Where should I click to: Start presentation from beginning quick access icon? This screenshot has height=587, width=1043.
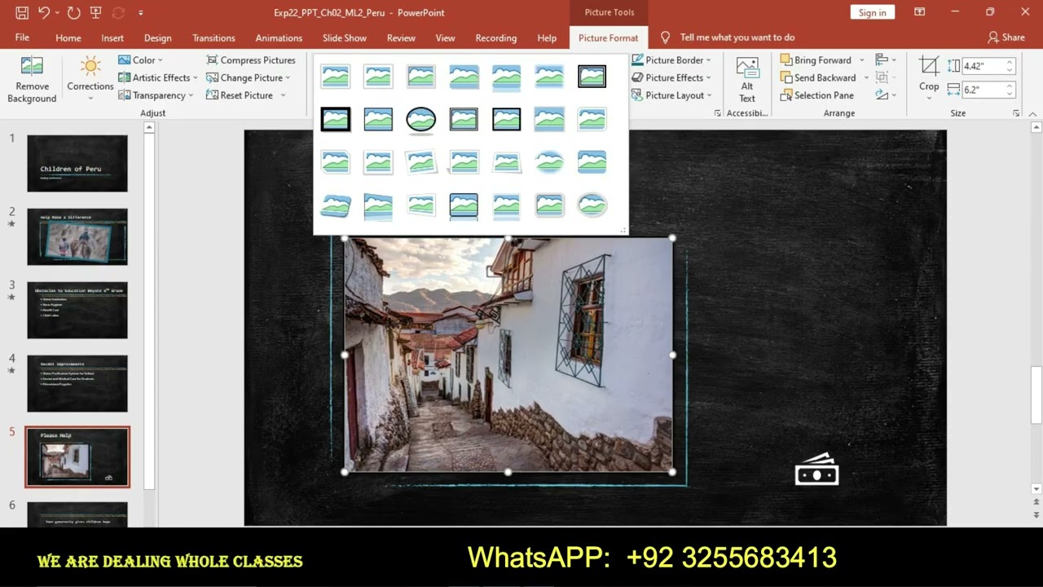click(96, 12)
